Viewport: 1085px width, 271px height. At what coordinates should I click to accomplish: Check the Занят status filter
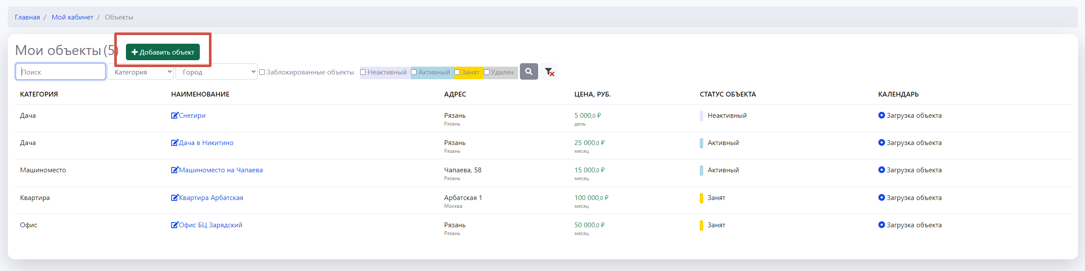(457, 72)
